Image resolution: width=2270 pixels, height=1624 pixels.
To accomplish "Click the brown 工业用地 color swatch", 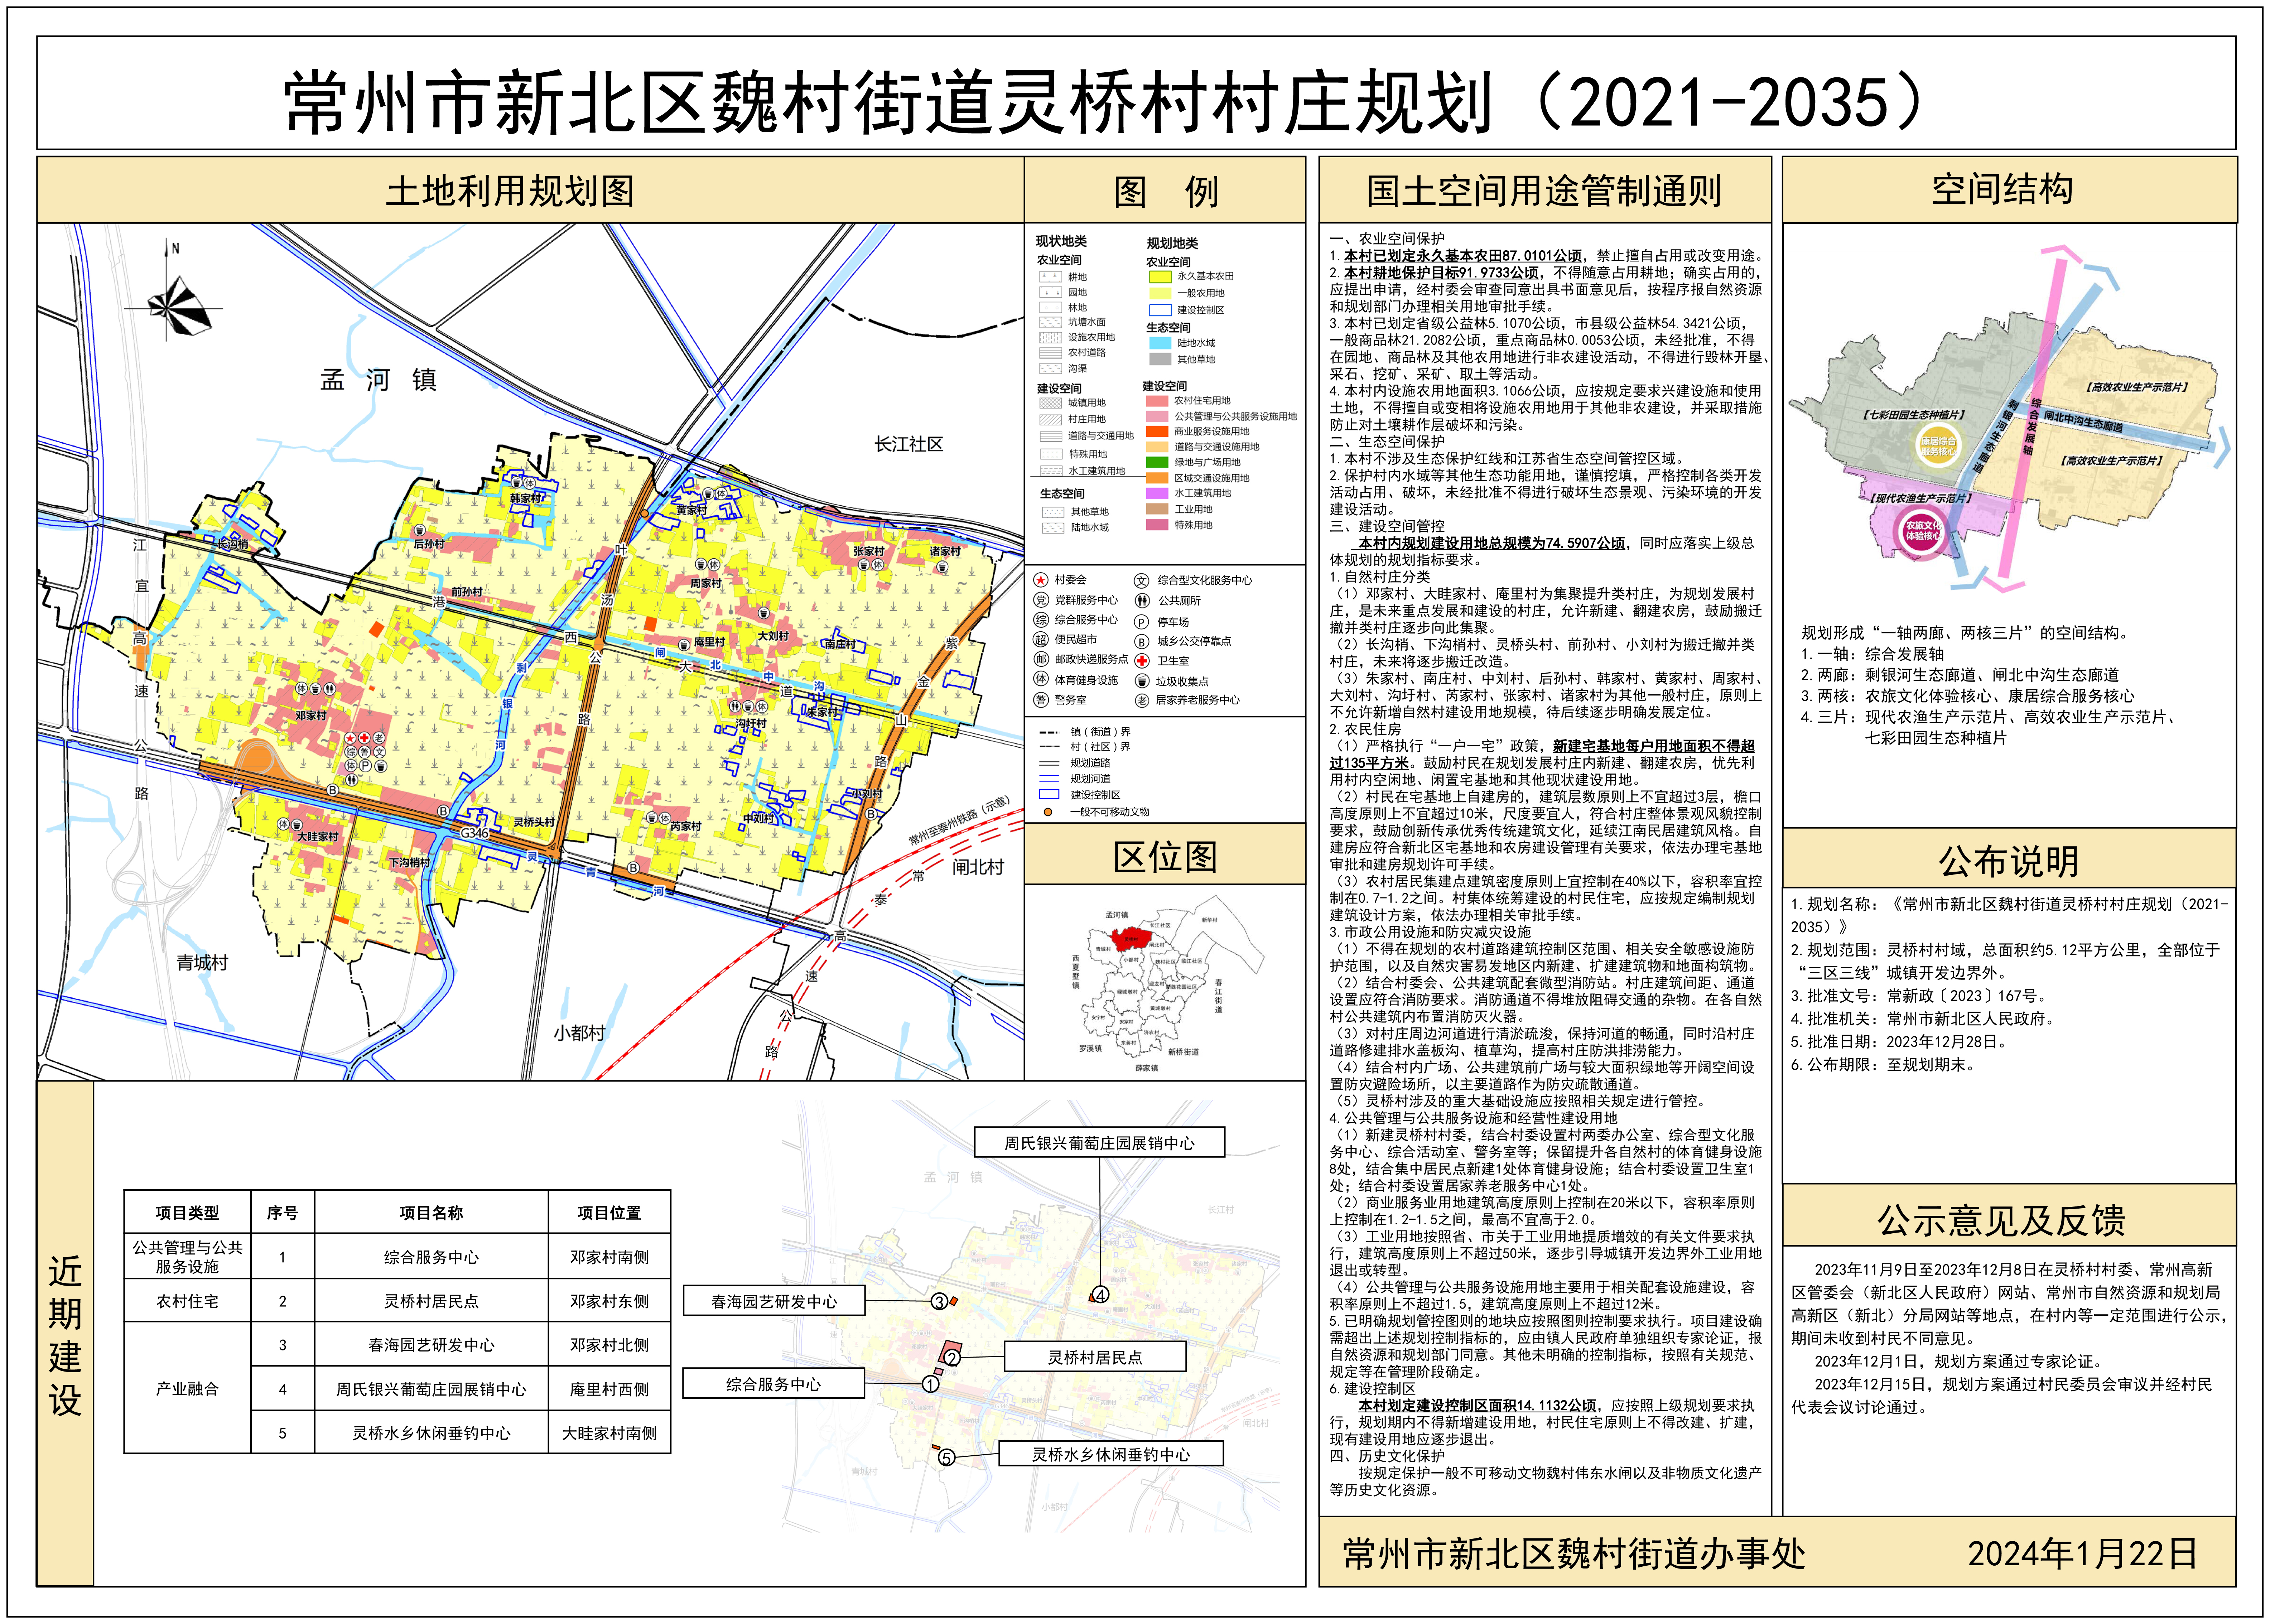I will click(x=1157, y=509).
